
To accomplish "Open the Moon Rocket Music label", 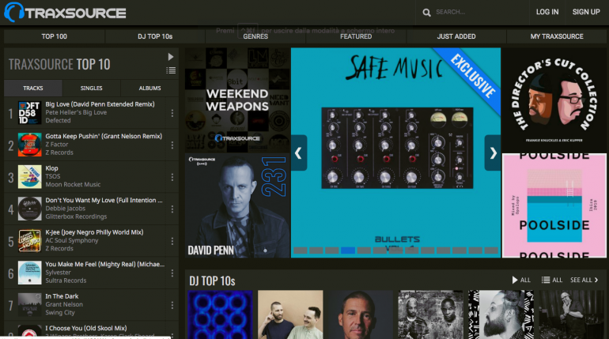I will [73, 185].
